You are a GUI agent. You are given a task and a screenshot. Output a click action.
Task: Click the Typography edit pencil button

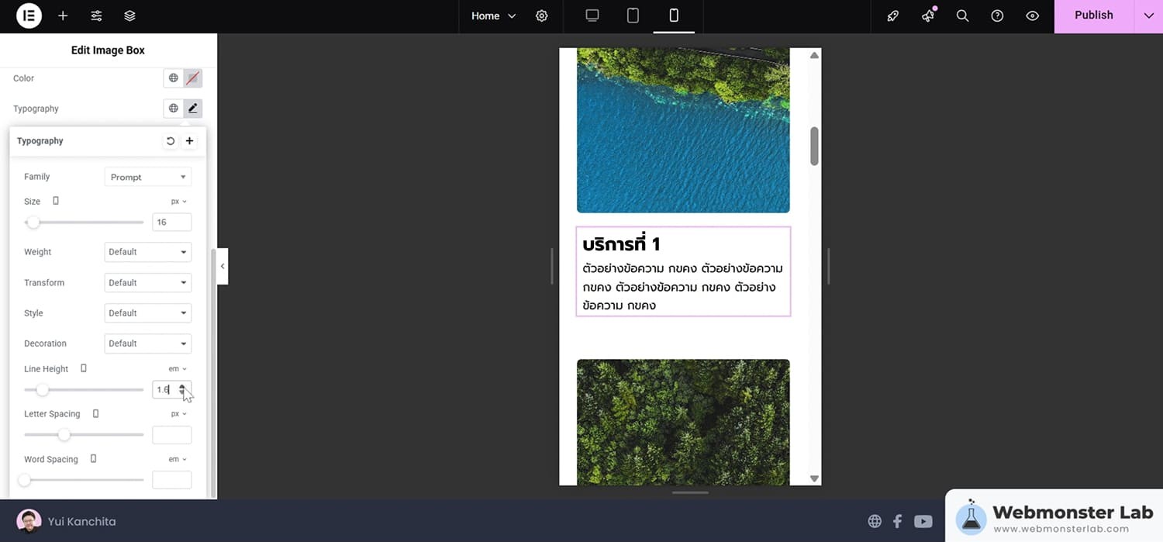pyautogui.click(x=193, y=109)
